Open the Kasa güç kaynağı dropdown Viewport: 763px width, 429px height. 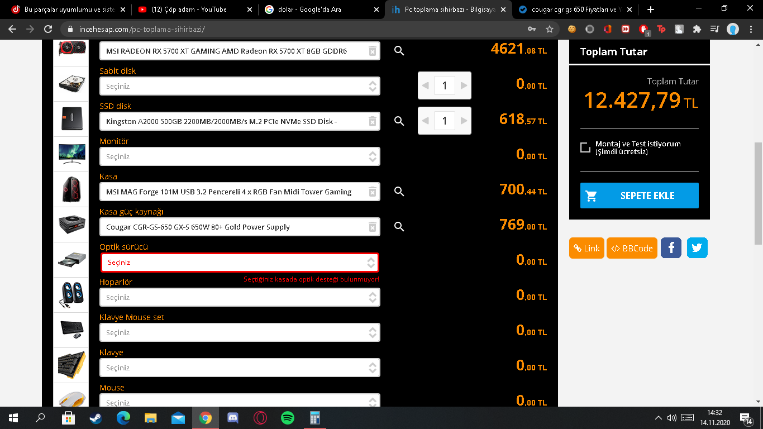click(240, 227)
